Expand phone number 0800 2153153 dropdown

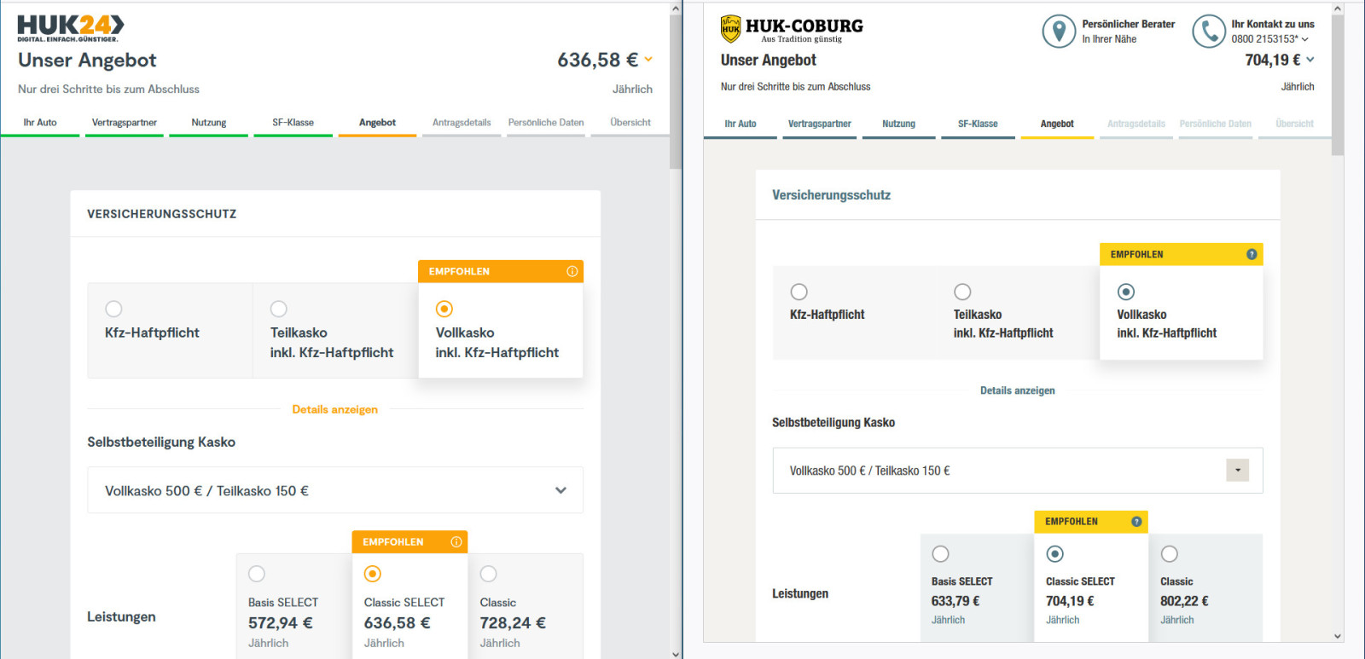(1304, 39)
